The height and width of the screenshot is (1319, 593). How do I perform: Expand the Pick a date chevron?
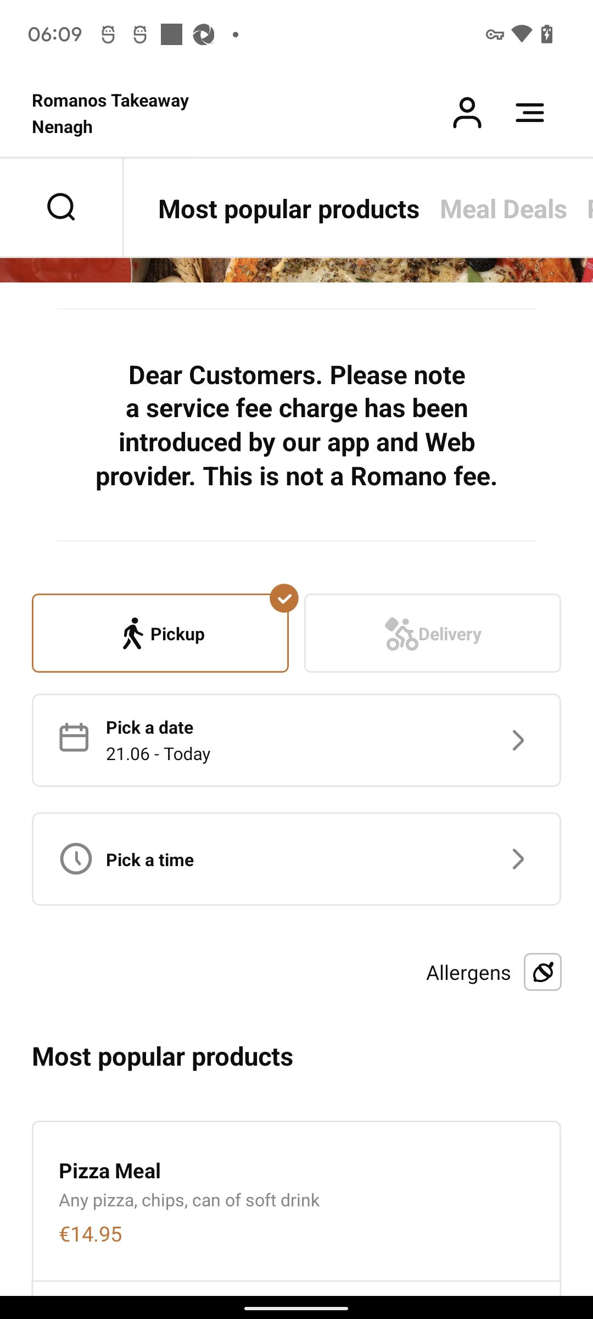[x=518, y=740]
